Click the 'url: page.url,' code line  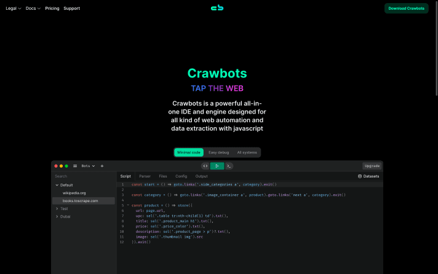tap(150, 211)
